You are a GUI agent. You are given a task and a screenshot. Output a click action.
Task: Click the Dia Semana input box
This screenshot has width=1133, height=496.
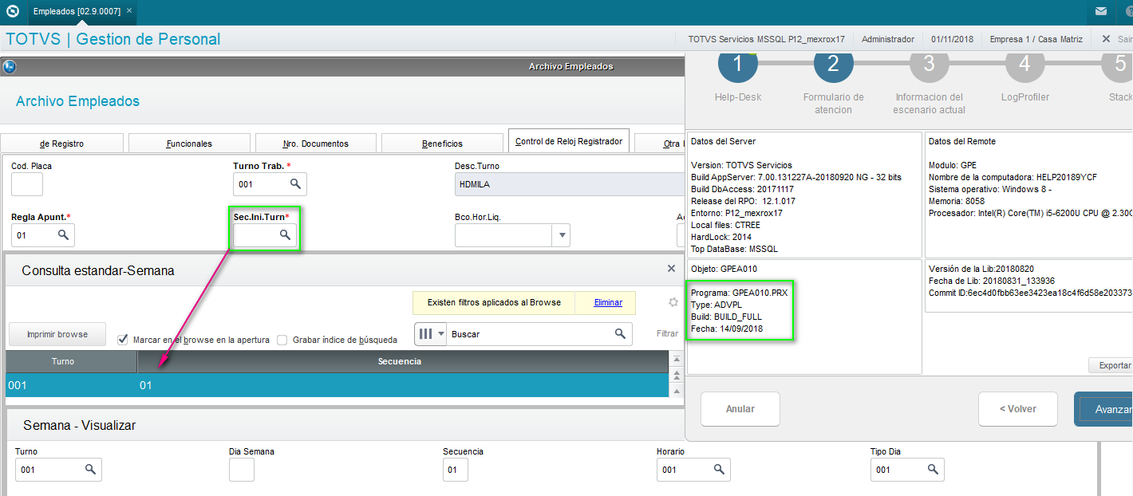click(242, 470)
